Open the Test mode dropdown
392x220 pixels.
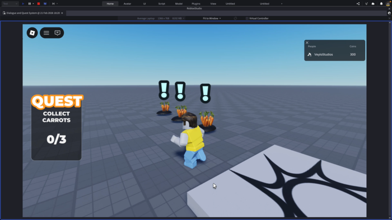10,4
